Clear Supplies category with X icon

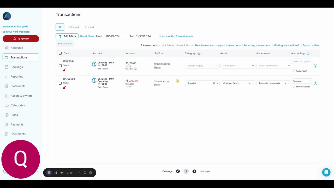[214, 83]
